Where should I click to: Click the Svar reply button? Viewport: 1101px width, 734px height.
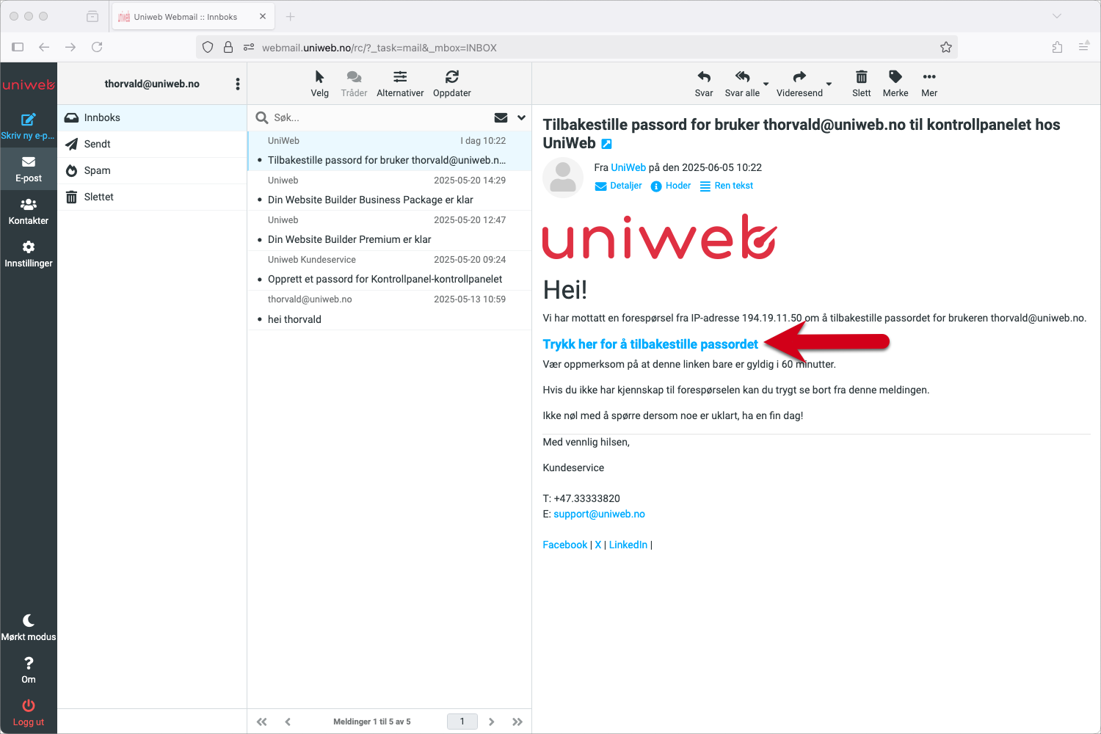coord(704,84)
